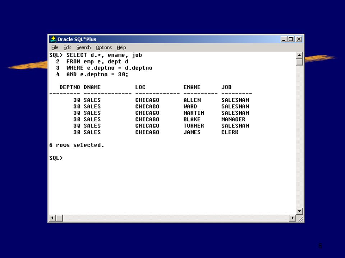
Task: Click the ENAME column header
Action: (192, 87)
